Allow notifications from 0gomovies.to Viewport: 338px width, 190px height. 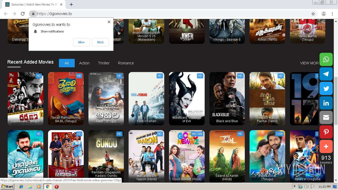click(81, 42)
